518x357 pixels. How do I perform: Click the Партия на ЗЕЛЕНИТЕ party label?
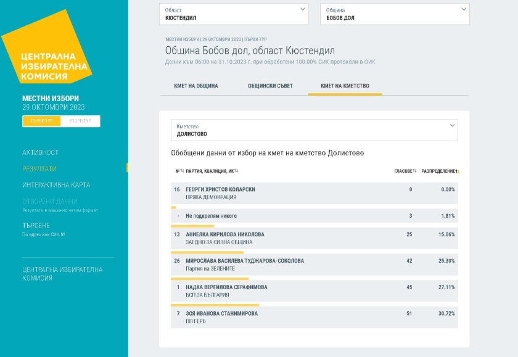[210, 268]
